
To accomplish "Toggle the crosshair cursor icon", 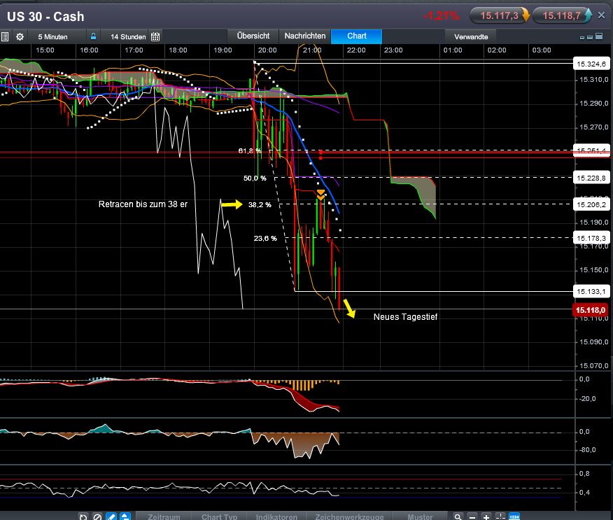I will click(500, 517).
